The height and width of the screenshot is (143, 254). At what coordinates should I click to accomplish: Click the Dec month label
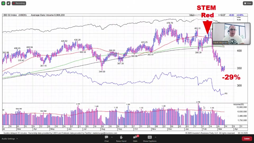[170, 129]
